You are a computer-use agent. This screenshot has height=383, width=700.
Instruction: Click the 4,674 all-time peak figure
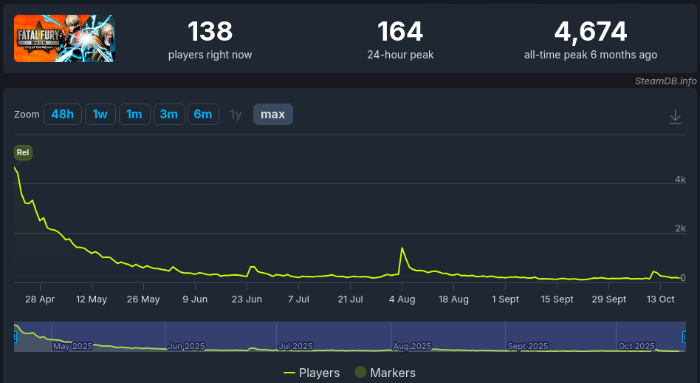[x=591, y=32]
